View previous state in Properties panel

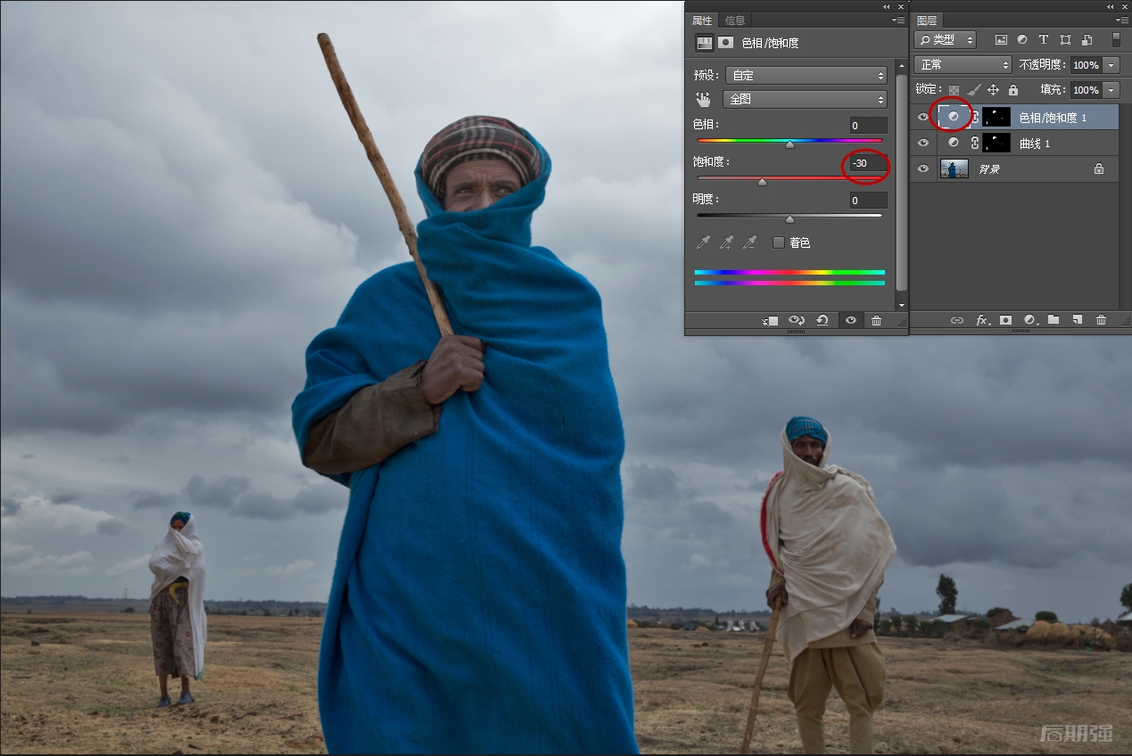(x=797, y=321)
